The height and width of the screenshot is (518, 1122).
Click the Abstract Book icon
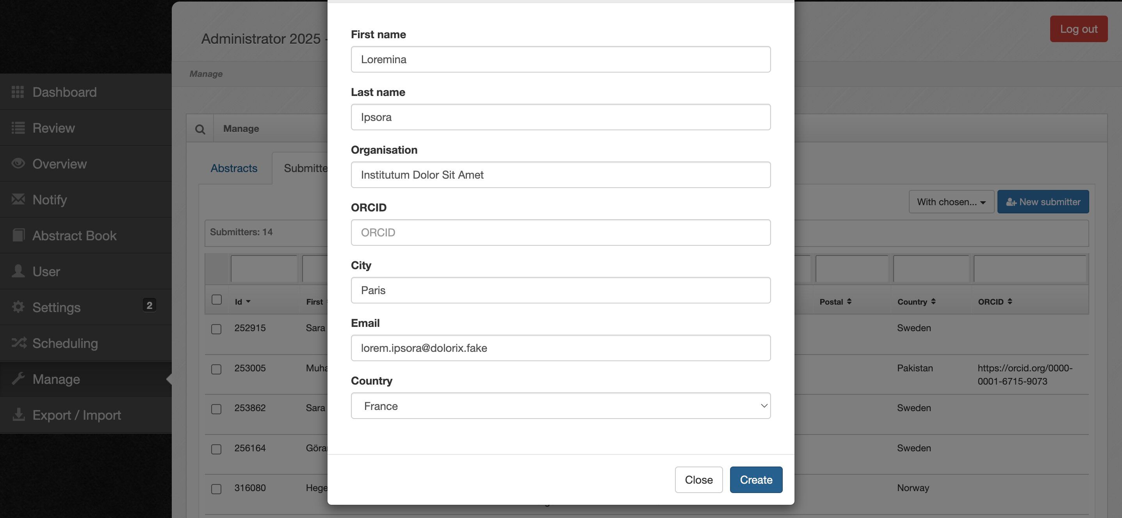pos(18,235)
